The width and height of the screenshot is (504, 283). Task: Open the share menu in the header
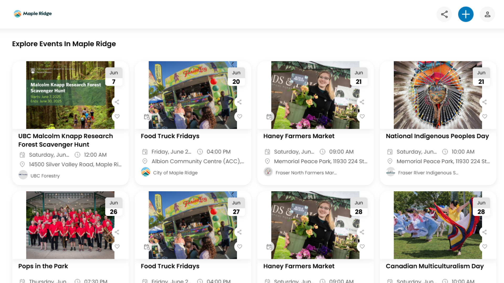(x=444, y=14)
